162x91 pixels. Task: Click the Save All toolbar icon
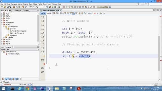click(x=10, y=7)
